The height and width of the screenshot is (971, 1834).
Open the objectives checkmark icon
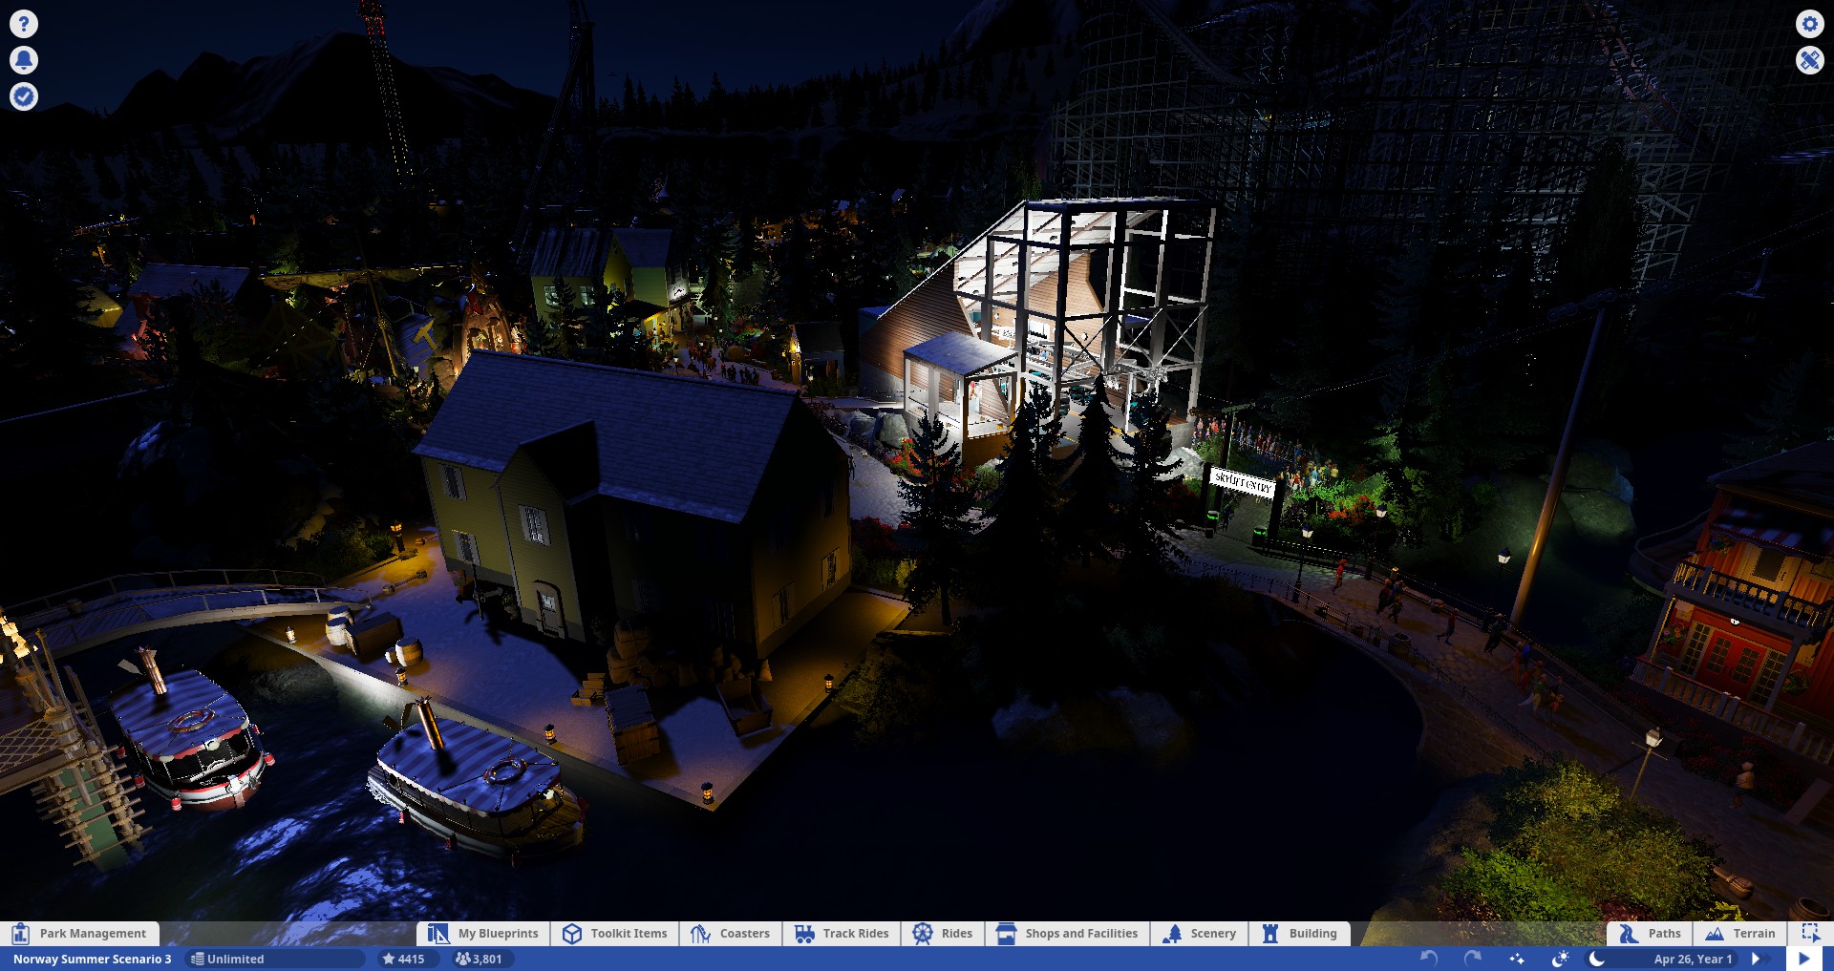point(24,96)
